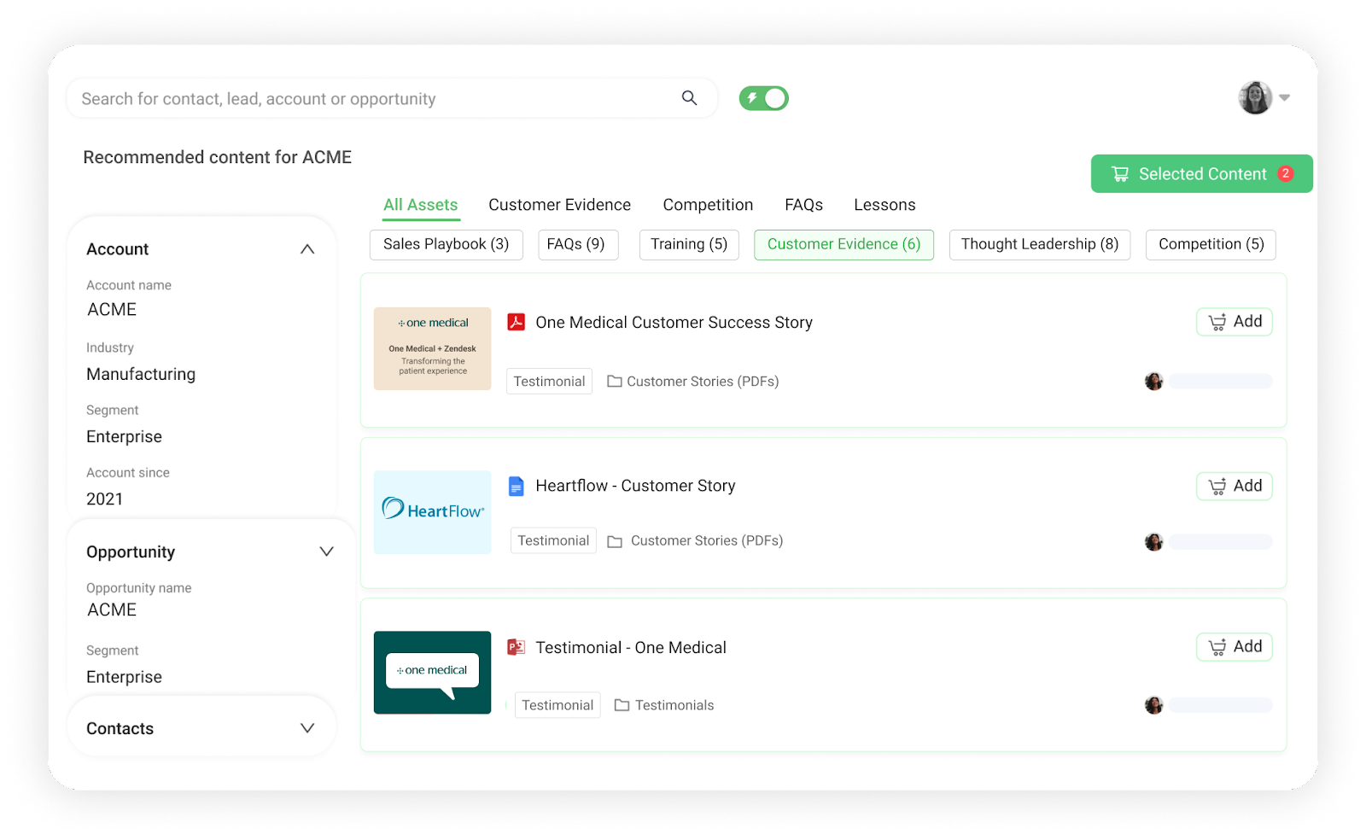Expand the profile dropdown arrow

[1285, 97]
